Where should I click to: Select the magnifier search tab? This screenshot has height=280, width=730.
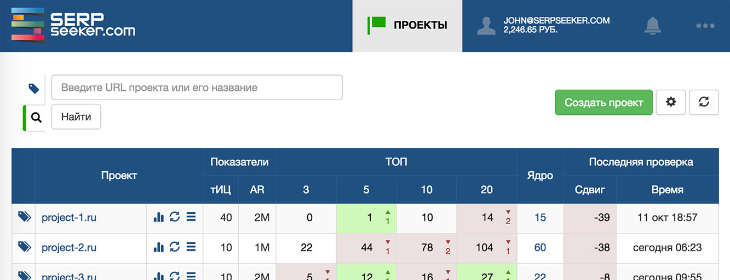coord(36,117)
